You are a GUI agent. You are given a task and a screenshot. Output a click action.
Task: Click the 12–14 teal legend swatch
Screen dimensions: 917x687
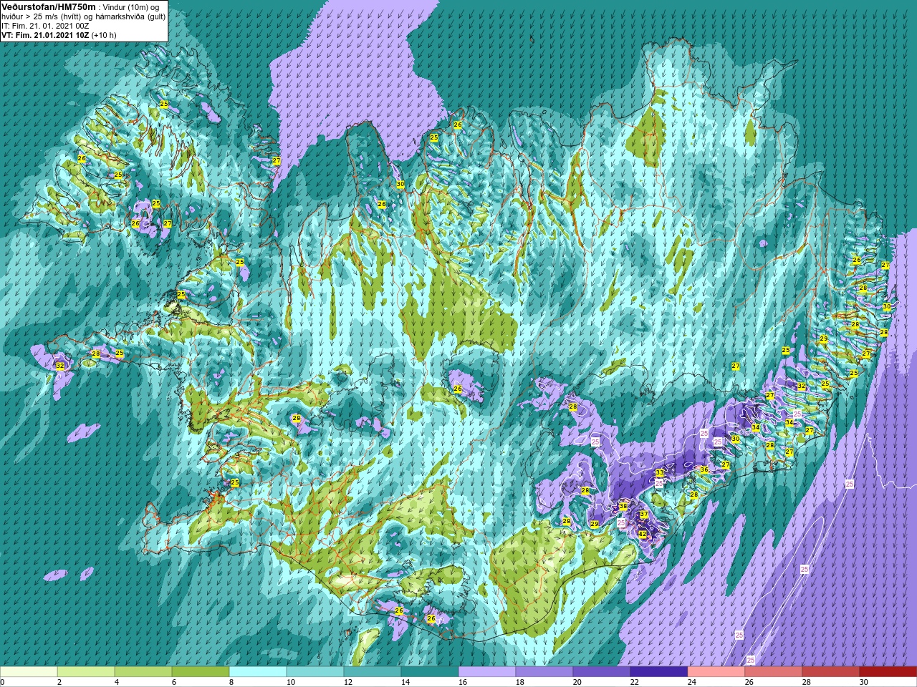tap(373, 672)
